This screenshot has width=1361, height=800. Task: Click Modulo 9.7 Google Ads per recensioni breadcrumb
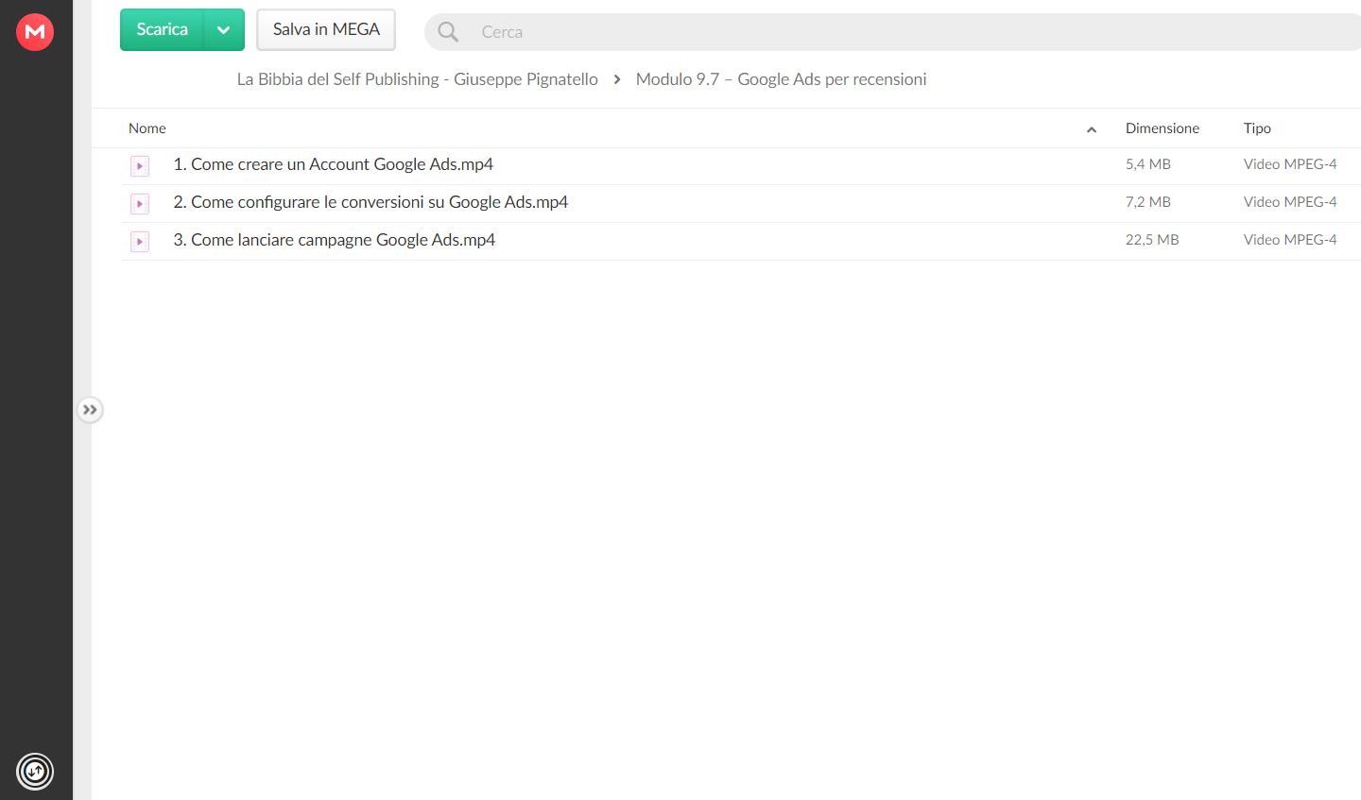point(781,79)
